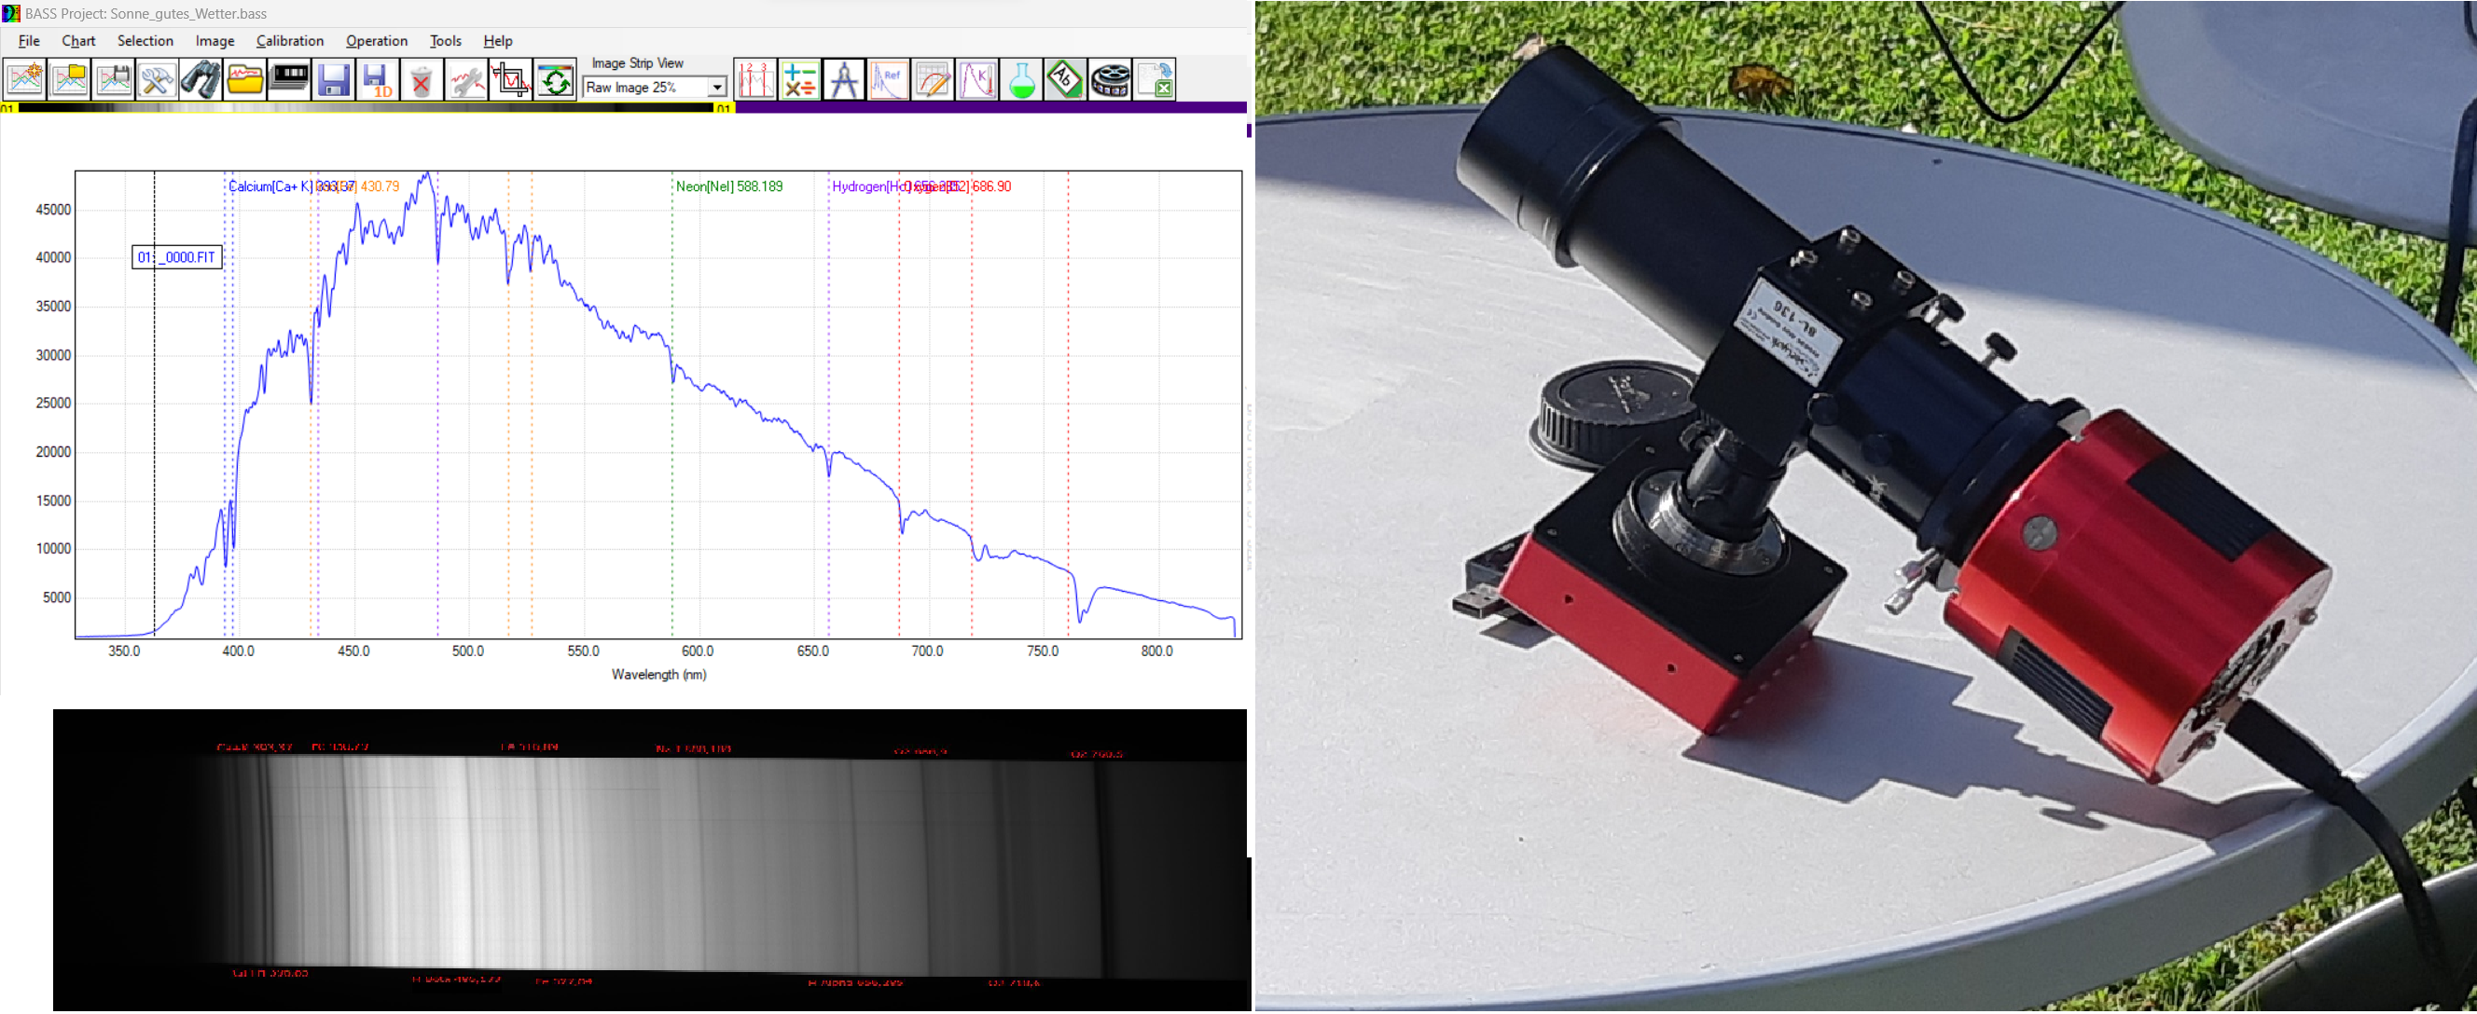The height and width of the screenshot is (1014, 2477).
Task: Select the crop profile tool icon
Action: pyautogui.click(x=510, y=80)
